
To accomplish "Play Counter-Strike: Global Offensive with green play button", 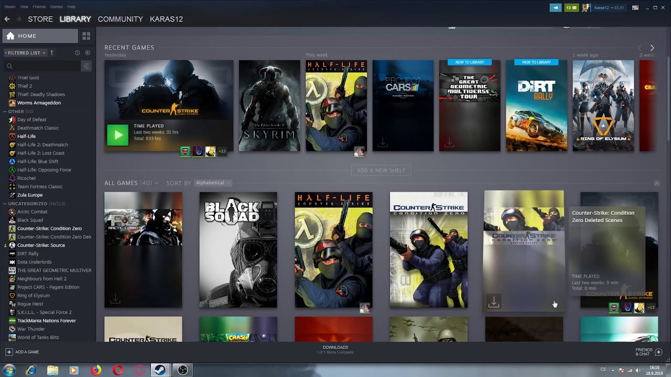I will 117,135.
